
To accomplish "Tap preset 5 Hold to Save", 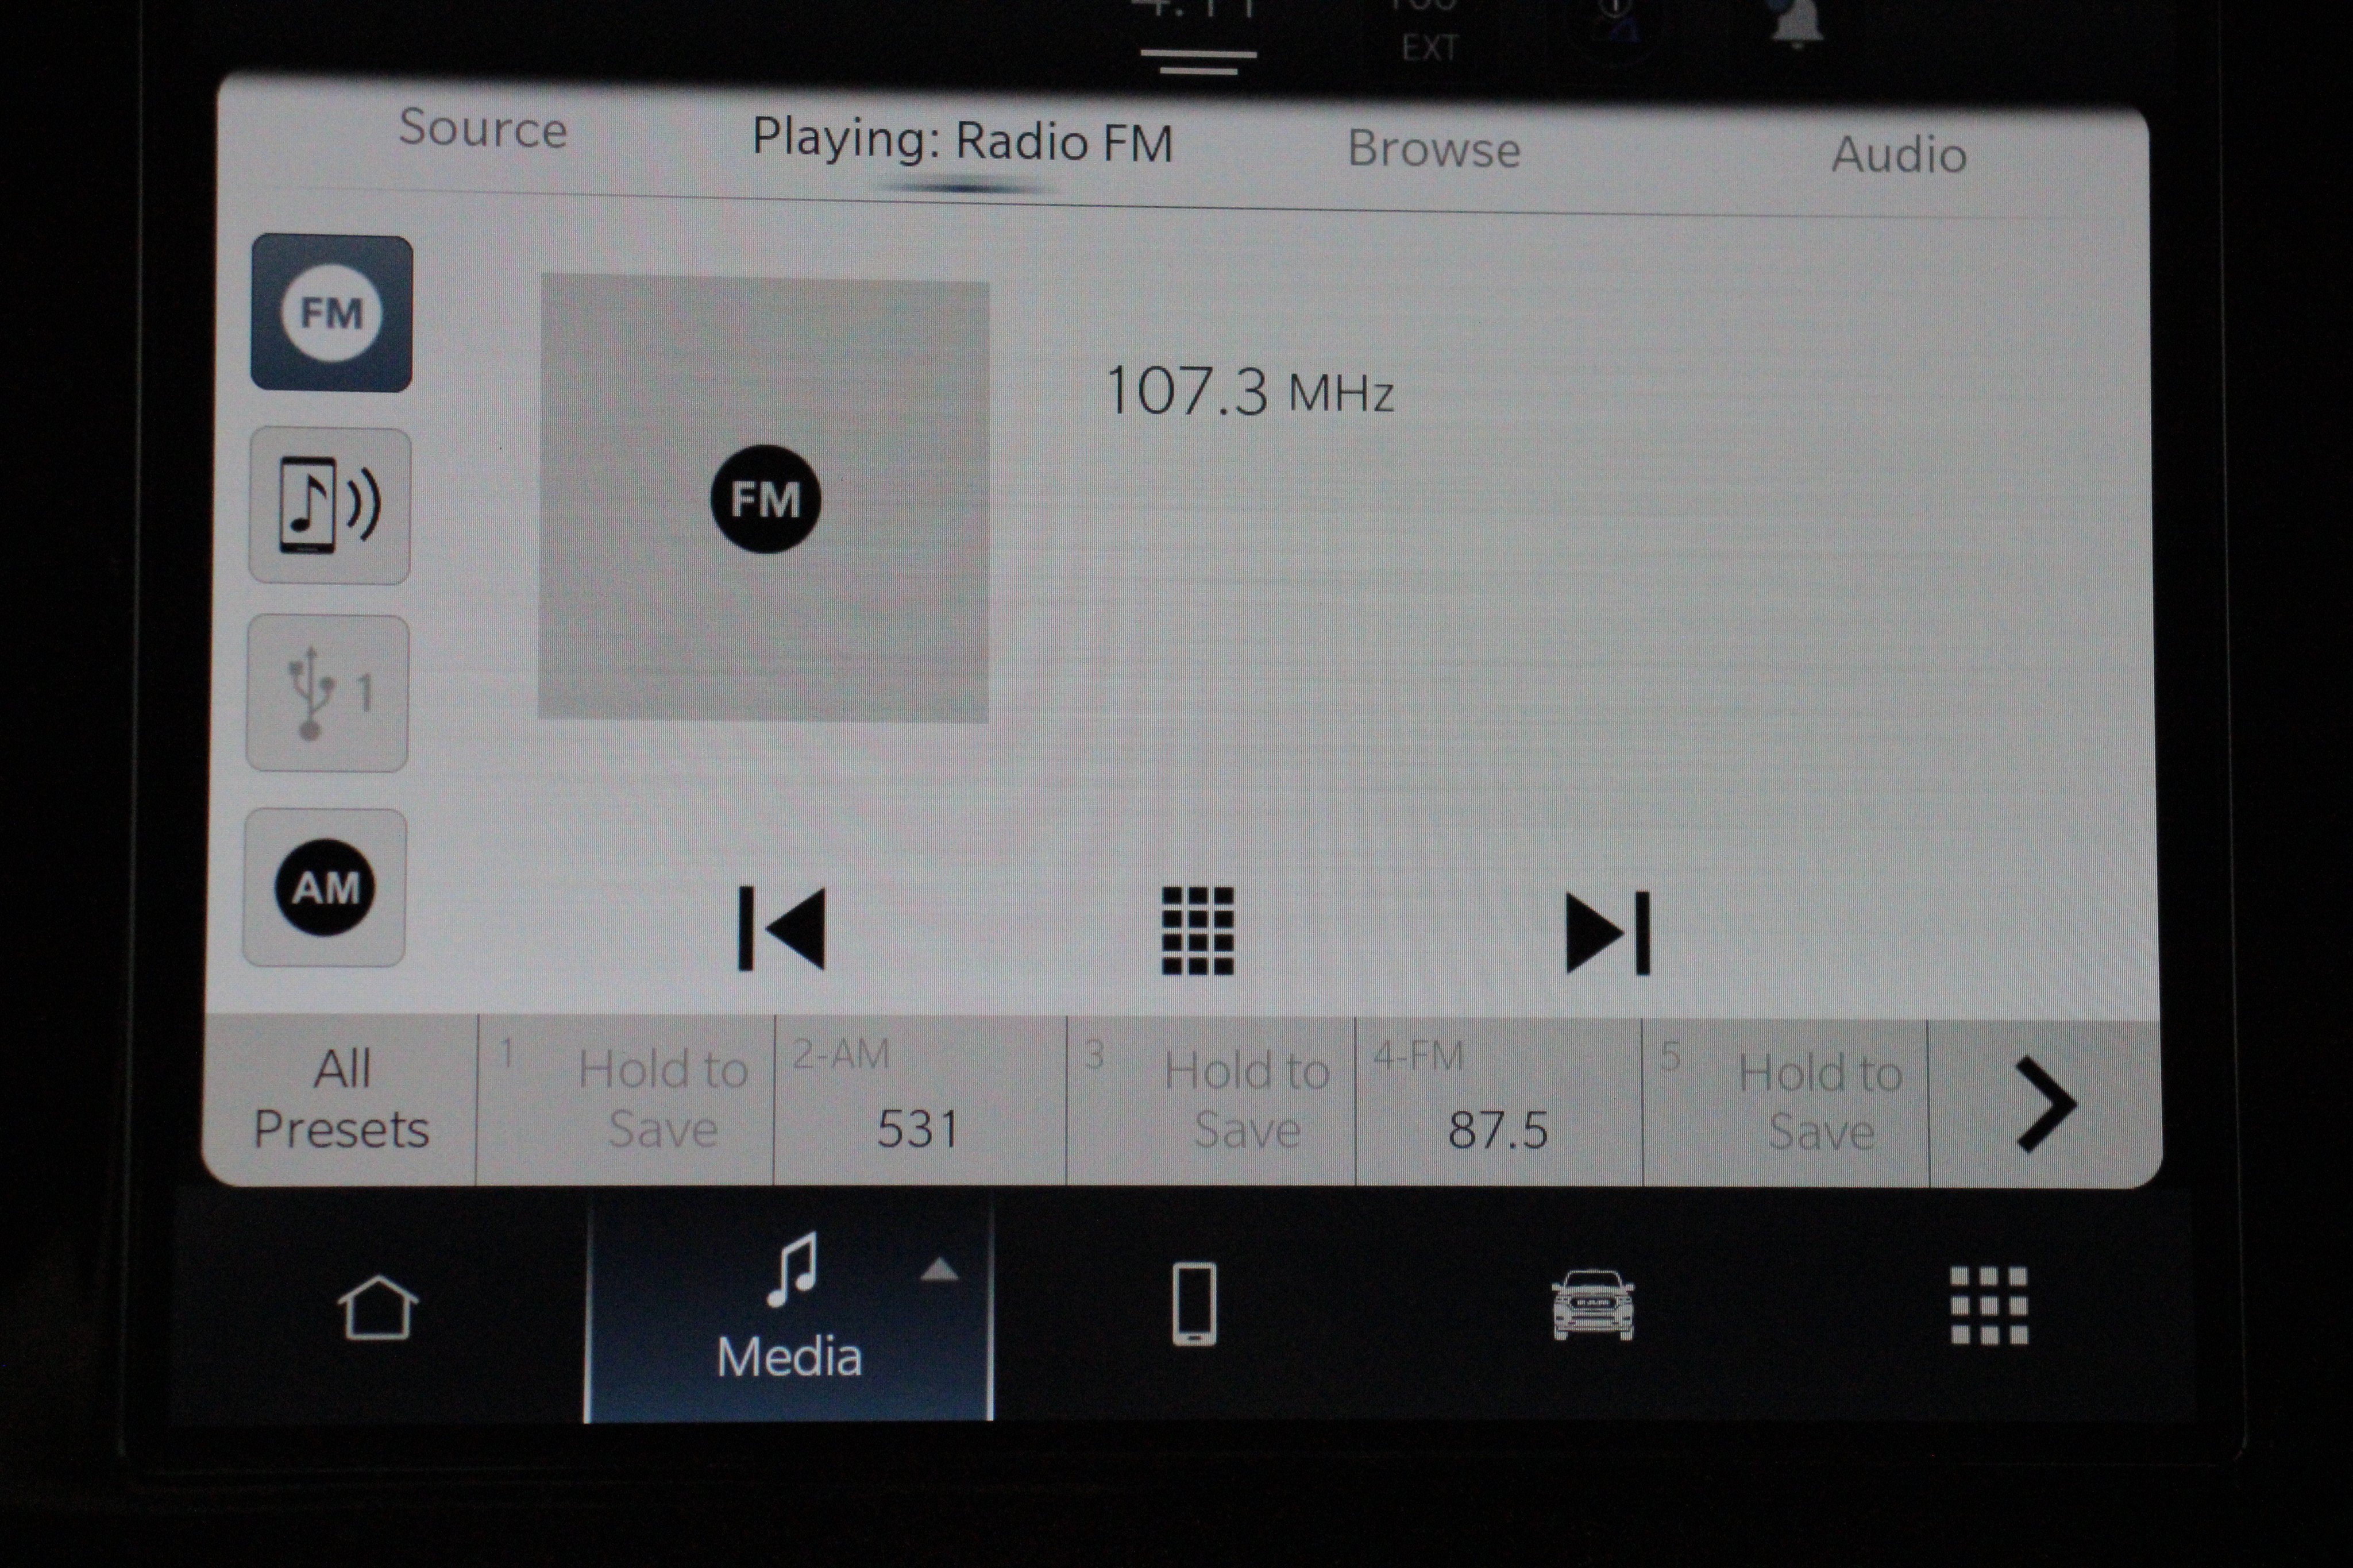I will 1786,1104.
